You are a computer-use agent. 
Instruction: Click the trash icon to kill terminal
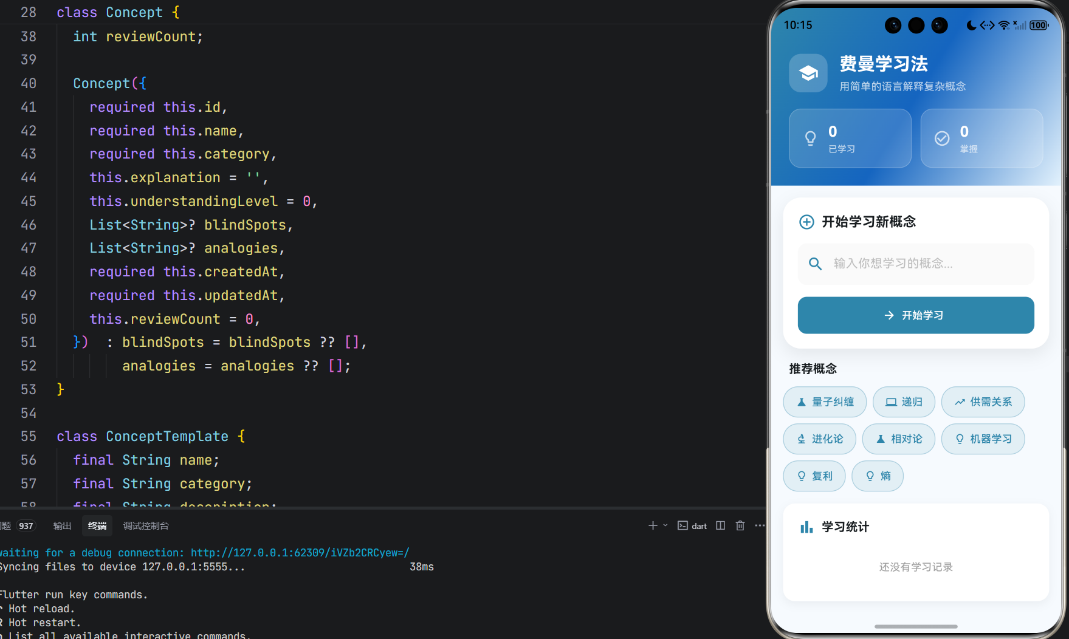pos(740,526)
